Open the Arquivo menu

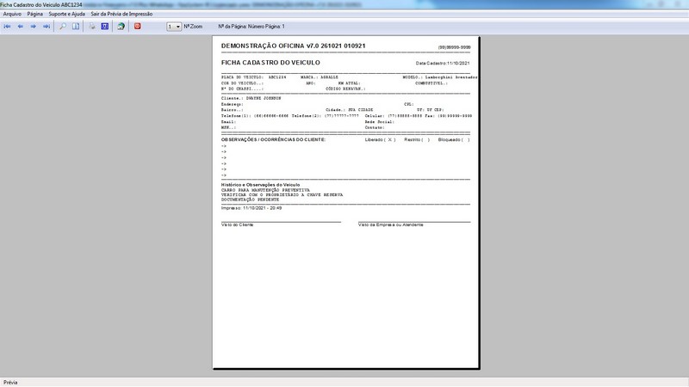click(x=12, y=14)
